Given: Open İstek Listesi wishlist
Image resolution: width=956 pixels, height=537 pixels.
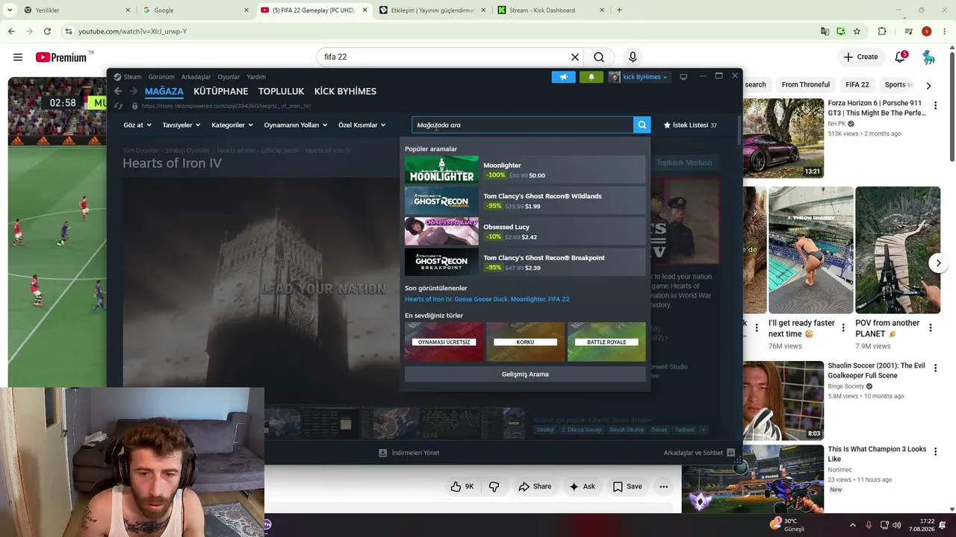Looking at the screenshot, I should 690,125.
